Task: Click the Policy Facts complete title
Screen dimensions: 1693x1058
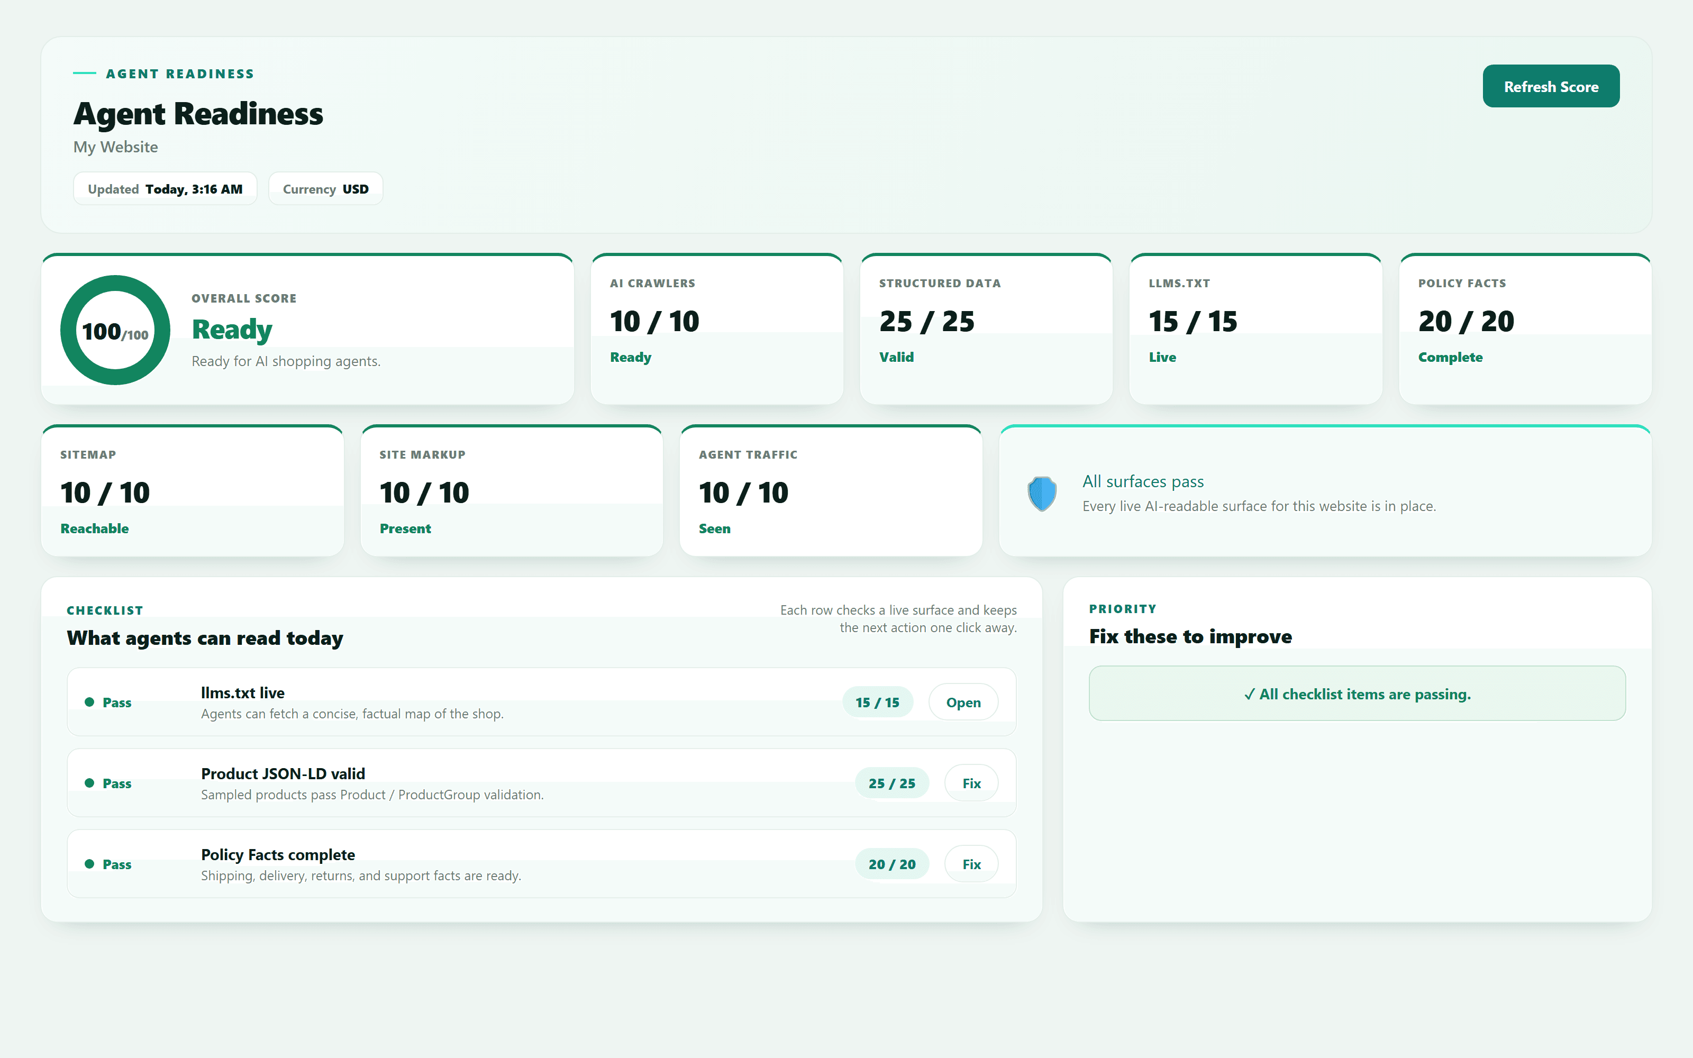Action: tap(278, 855)
